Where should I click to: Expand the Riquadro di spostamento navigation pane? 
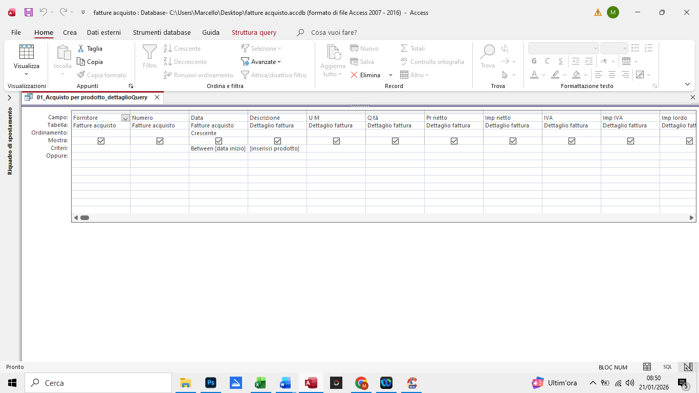click(x=9, y=98)
